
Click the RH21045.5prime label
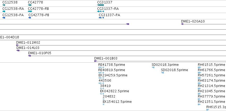tap(211, 91)
